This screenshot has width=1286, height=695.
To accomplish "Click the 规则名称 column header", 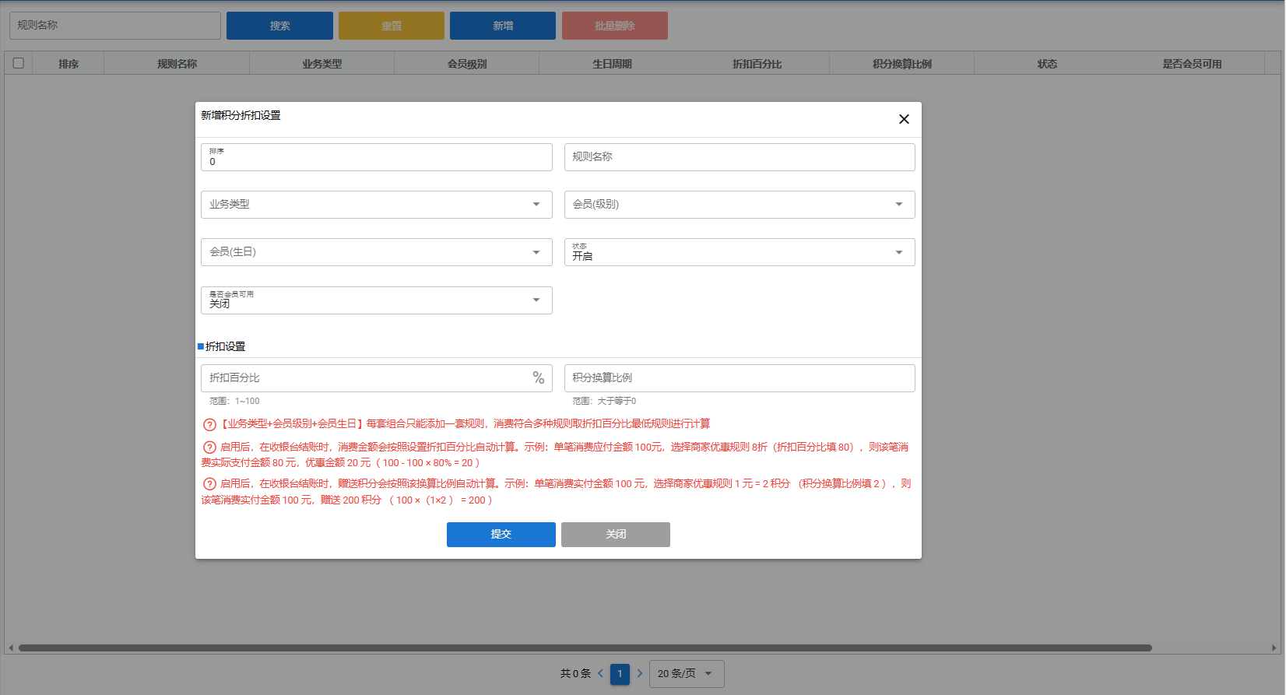I will click(177, 64).
